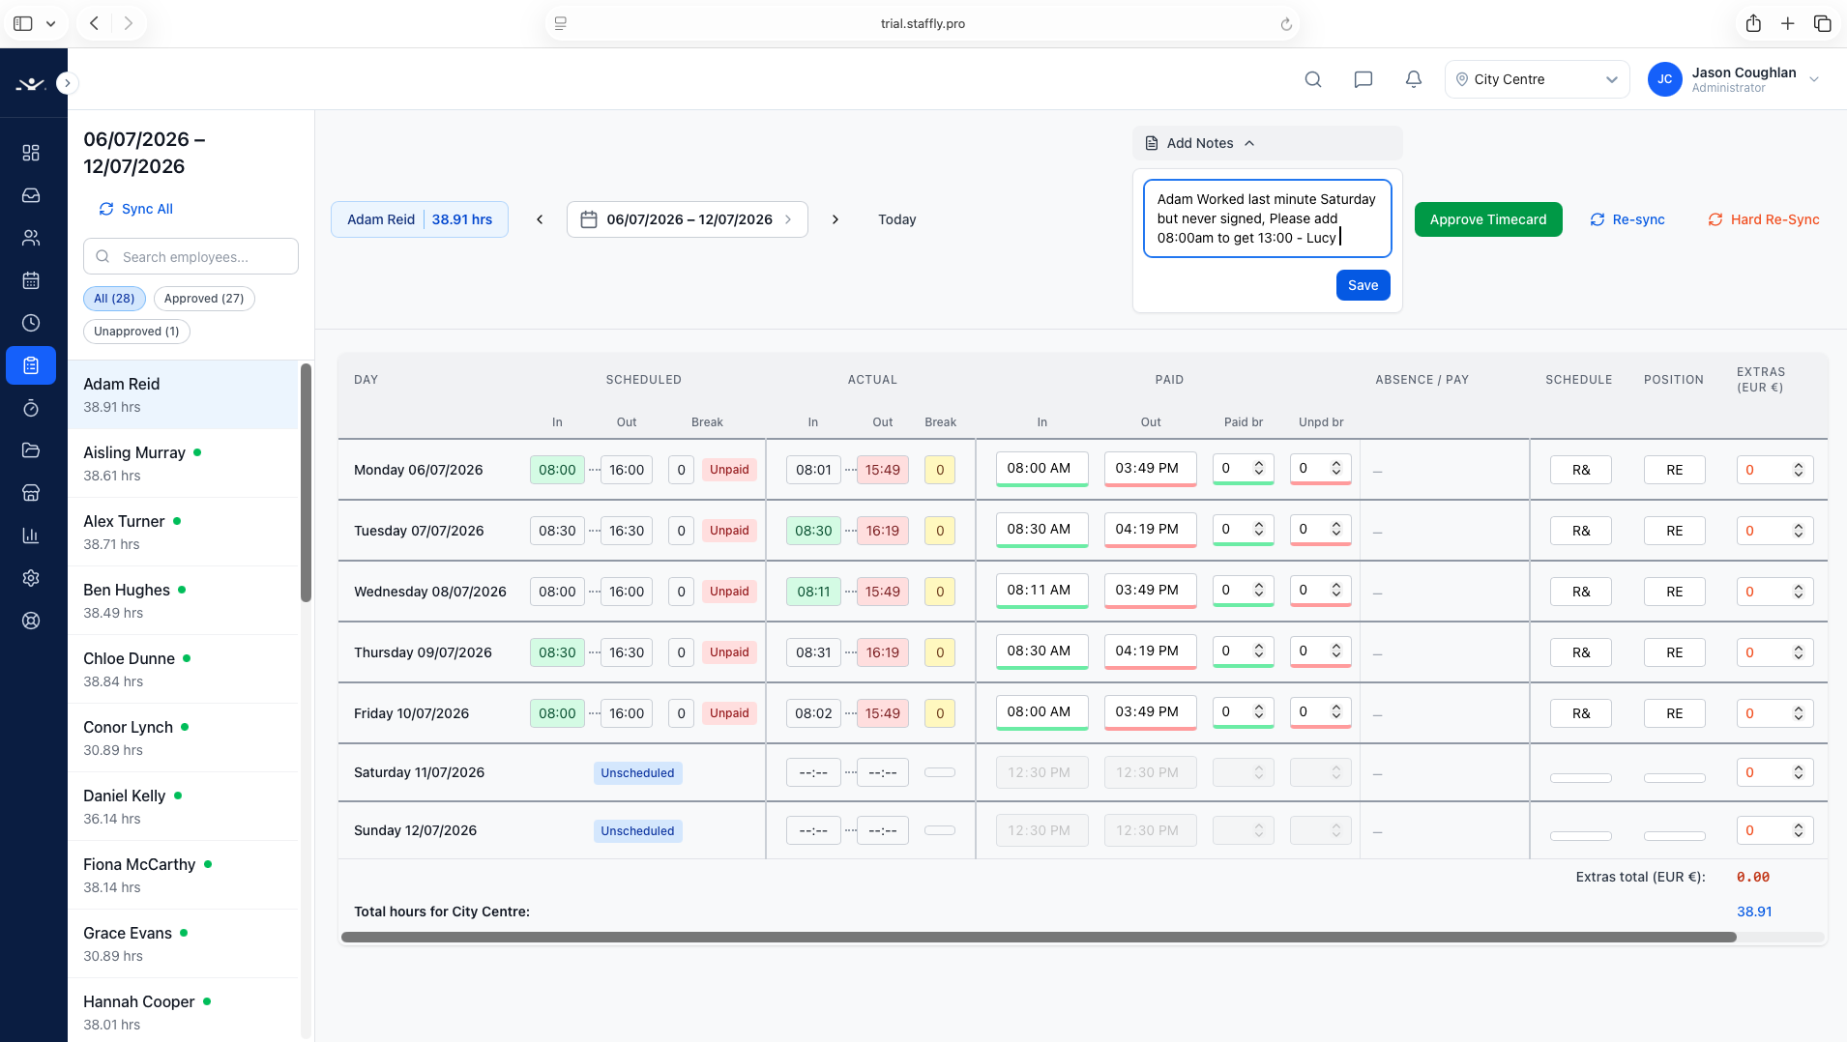Open the 06/07/2026 – 12/07/2026 date range picker
The image size is (1847, 1042).
688,219
